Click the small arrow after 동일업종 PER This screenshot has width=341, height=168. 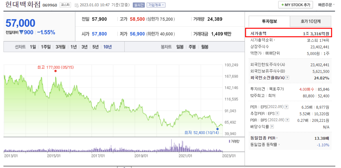(x=277, y=138)
